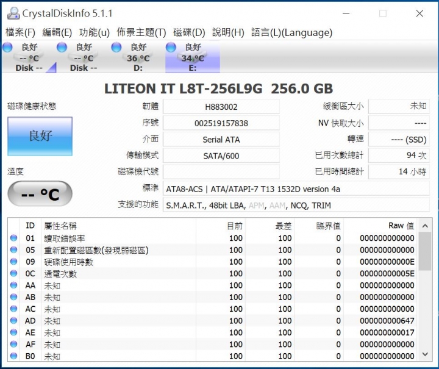The width and height of the screenshot is (439, 369).
Task: Click raw value 000000000647
Action: tap(387, 321)
